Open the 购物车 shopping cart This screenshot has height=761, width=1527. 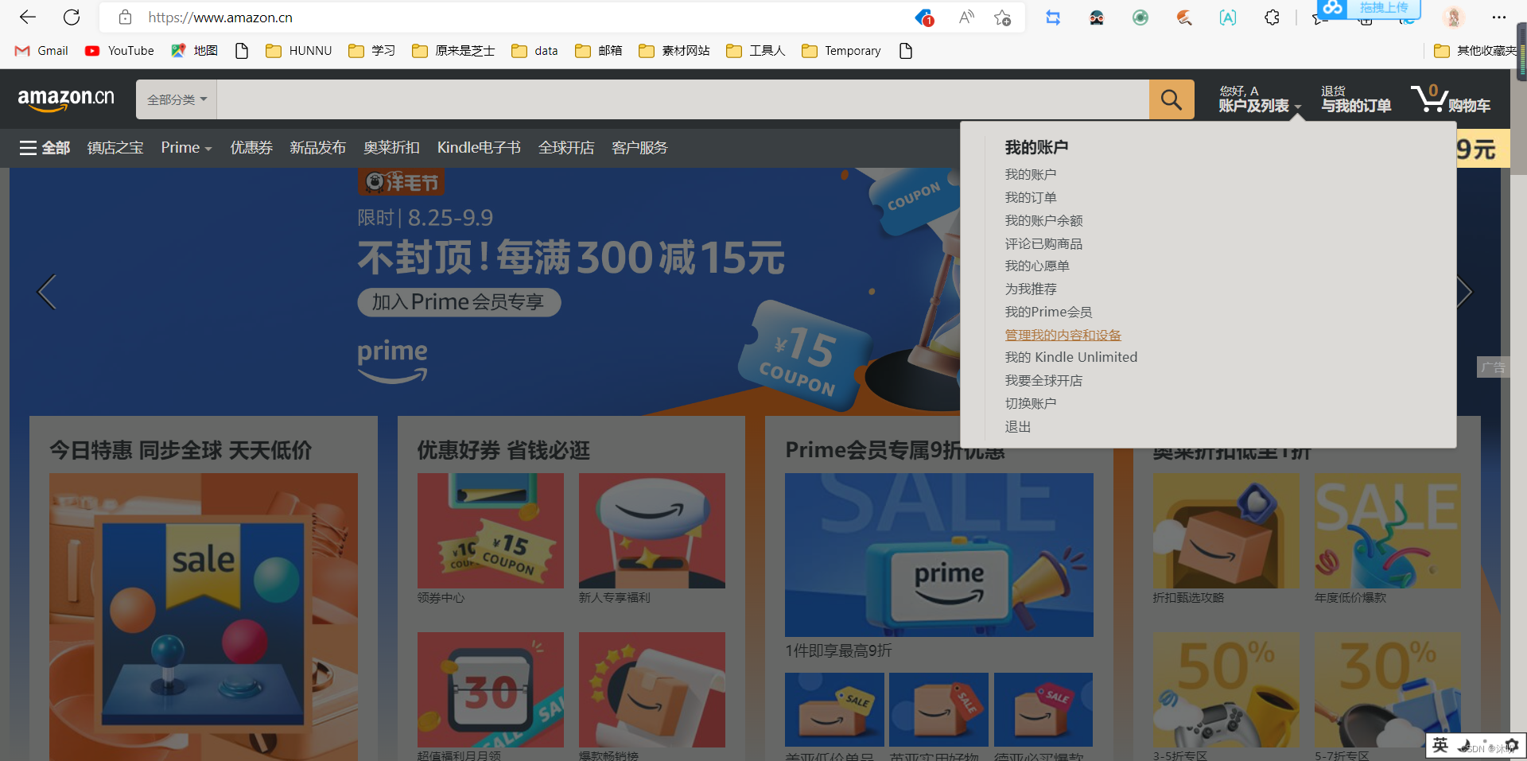coord(1451,99)
